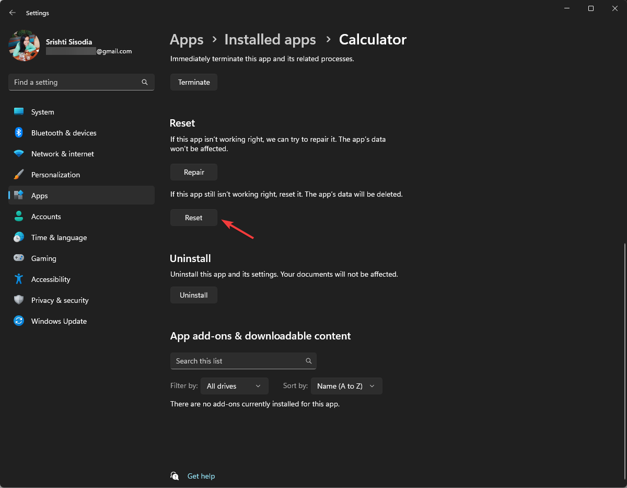The image size is (627, 488).
Task: Maximize the Settings window
Action: [591, 8]
